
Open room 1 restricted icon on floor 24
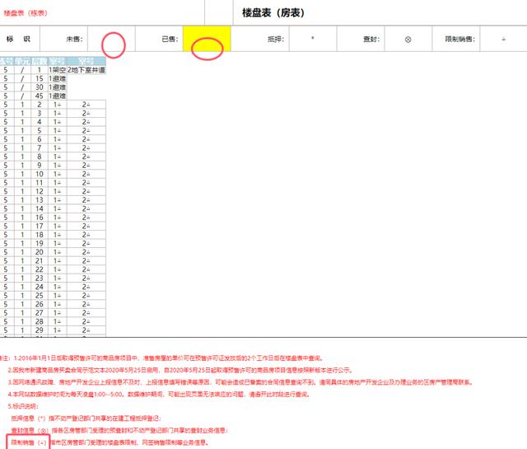click(59, 288)
